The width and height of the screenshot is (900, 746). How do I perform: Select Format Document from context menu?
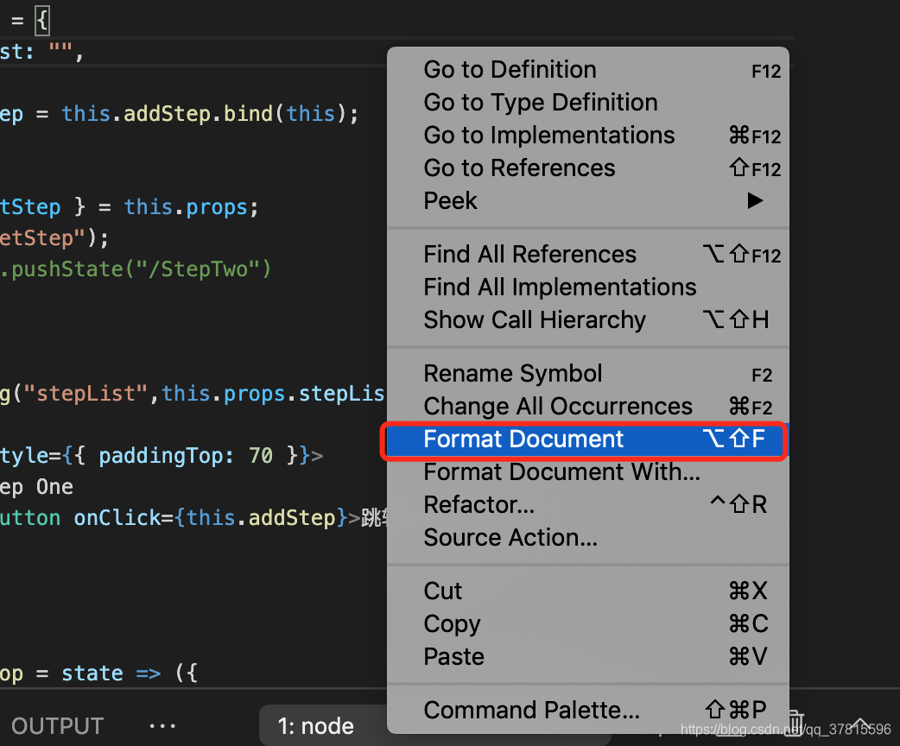click(x=523, y=439)
